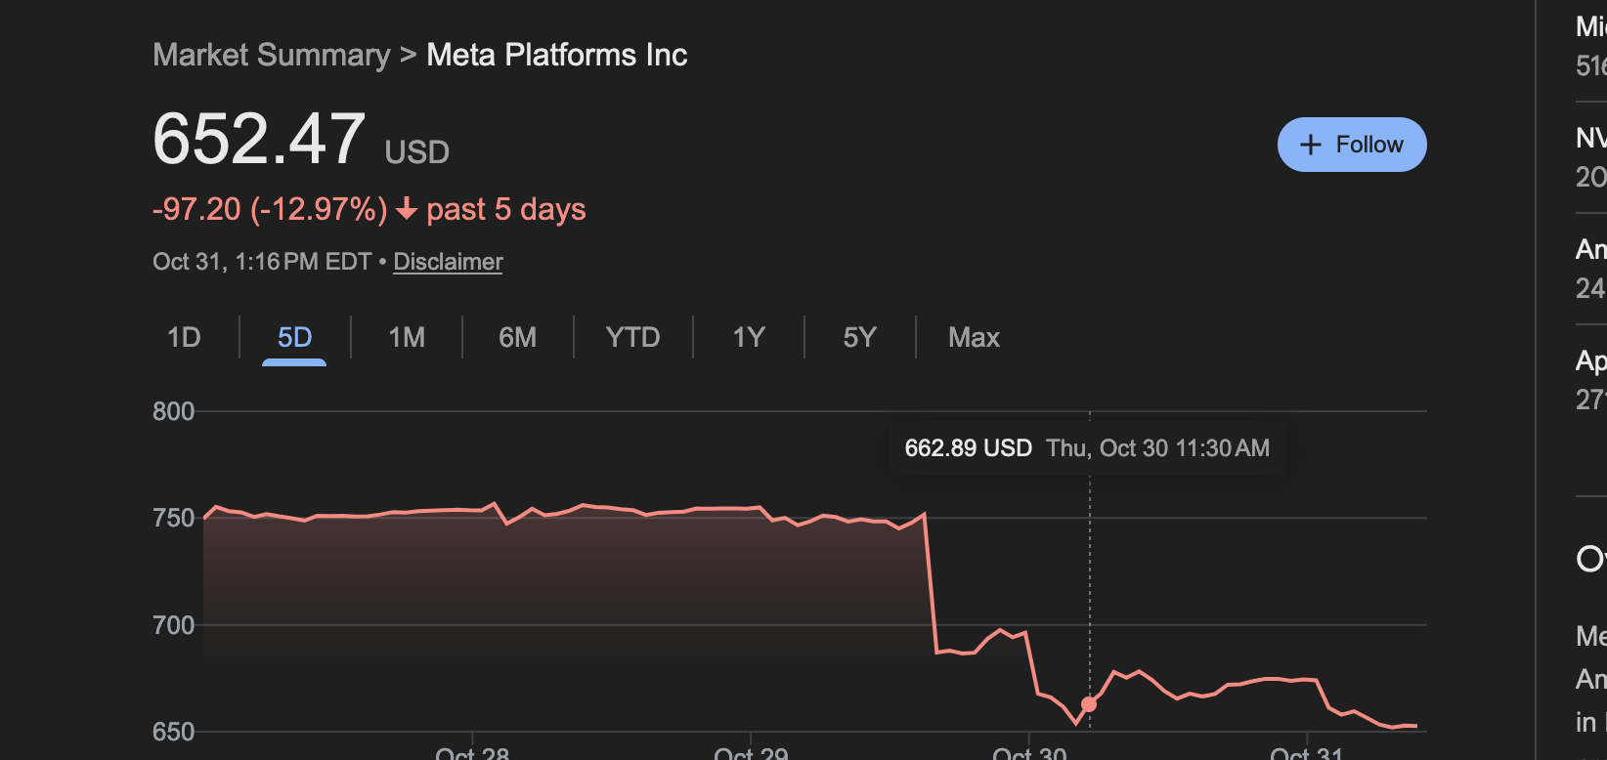
Task: Select the 5D range tab
Action: pos(294,337)
